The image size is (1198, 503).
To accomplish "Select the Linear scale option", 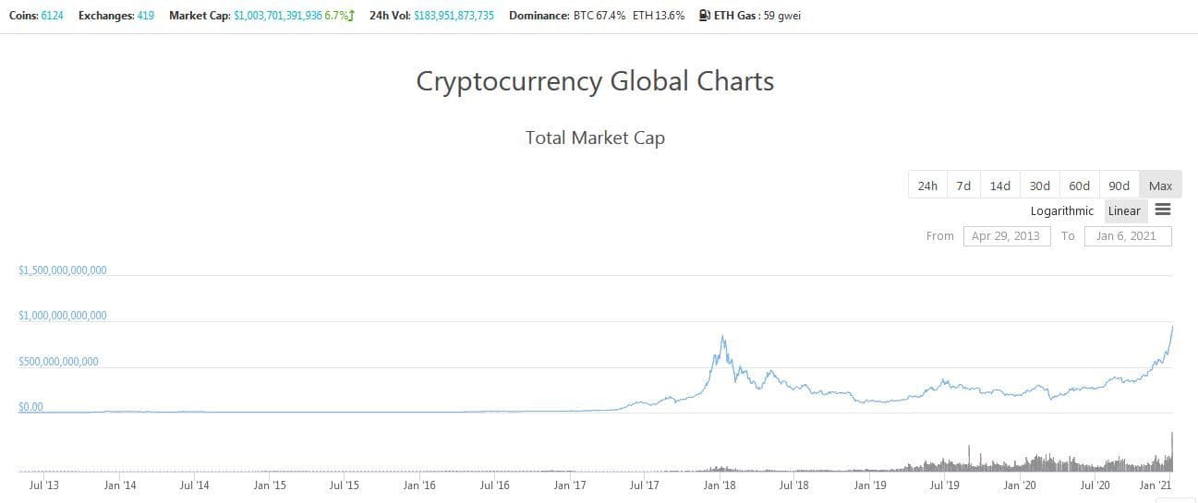I will 1124,210.
